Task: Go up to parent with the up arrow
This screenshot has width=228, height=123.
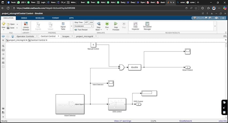Action: pyautogui.click(x=13, y=36)
